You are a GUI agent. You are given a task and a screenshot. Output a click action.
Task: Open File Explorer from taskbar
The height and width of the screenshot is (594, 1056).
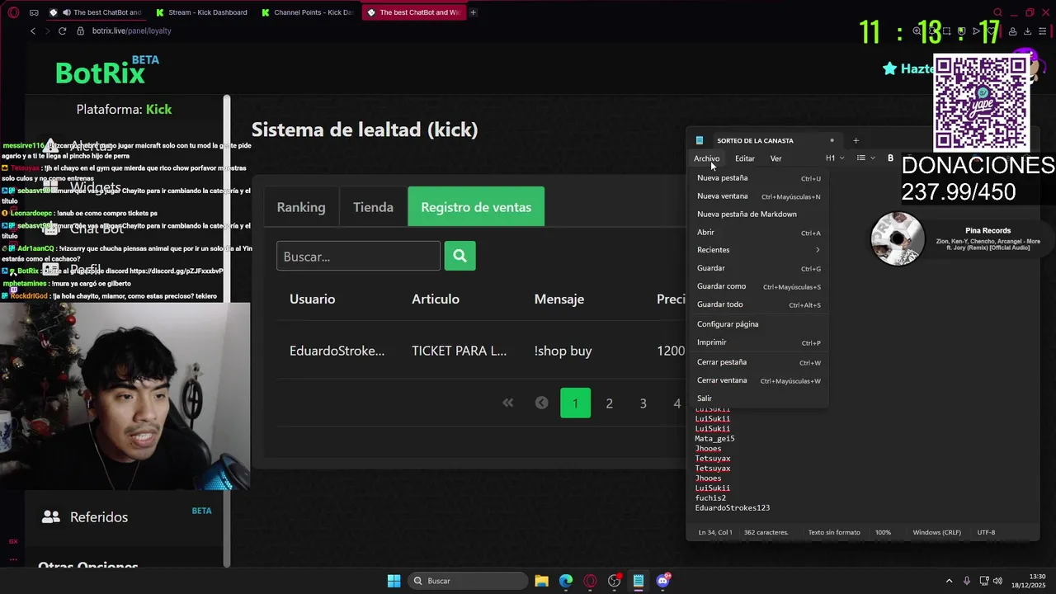click(541, 581)
